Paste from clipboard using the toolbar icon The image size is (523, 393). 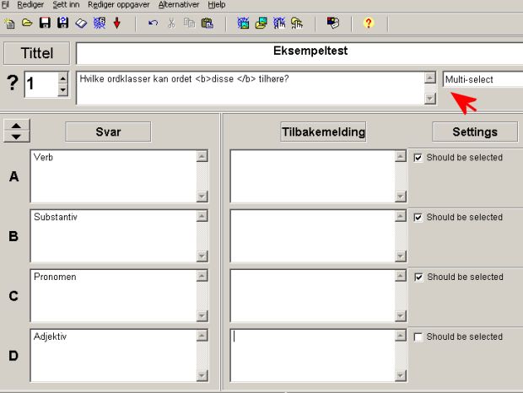tap(208, 23)
